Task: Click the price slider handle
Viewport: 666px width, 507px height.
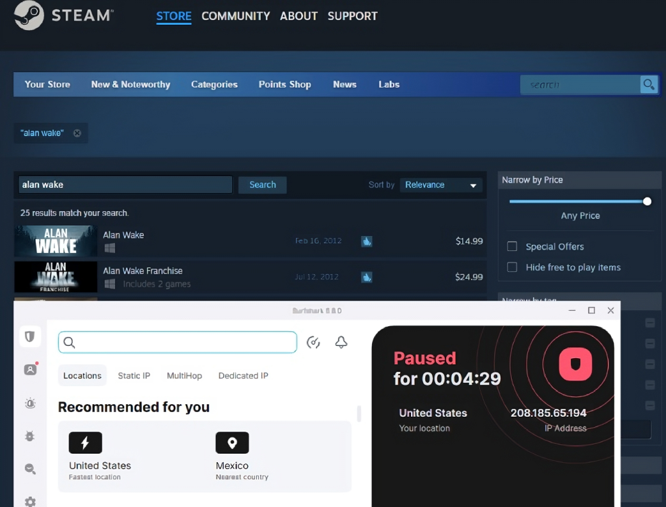Action: [x=647, y=201]
